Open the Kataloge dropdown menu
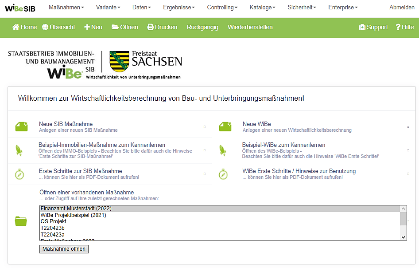The image size is (419, 268). pyautogui.click(x=262, y=8)
